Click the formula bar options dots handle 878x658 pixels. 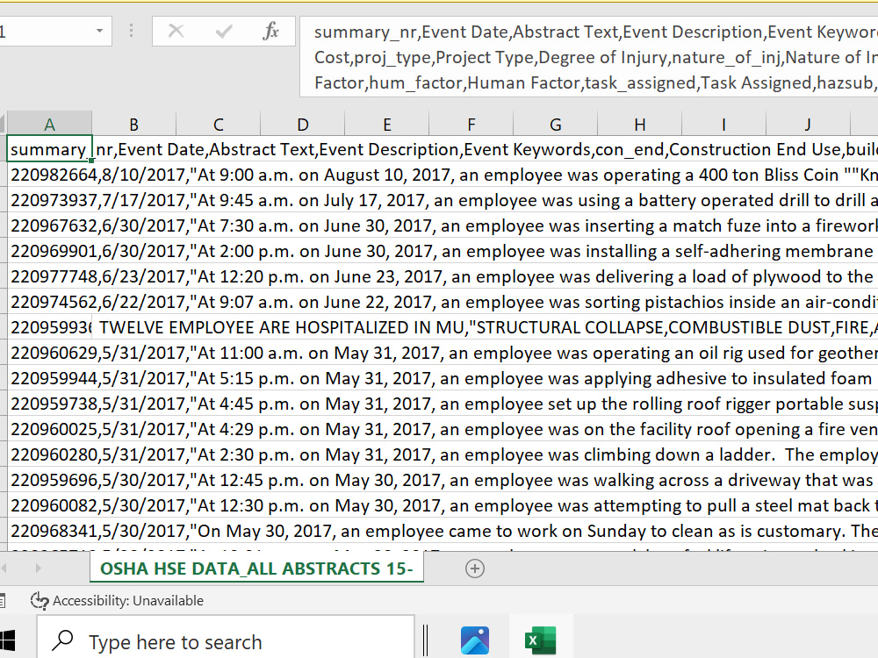tap(131, 31)
